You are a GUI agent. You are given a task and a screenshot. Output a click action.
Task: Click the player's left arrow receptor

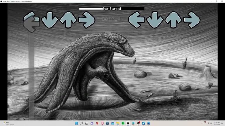(136, 20)
